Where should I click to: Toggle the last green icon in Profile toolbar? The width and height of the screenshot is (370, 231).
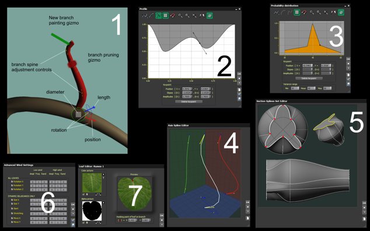(x=210, y=16)
